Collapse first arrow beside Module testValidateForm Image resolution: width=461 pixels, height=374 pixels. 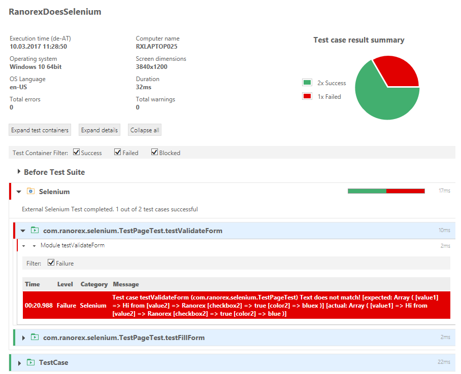click(x=24, y=246)
